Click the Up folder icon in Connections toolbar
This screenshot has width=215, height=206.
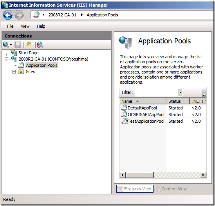pos(29,45)
